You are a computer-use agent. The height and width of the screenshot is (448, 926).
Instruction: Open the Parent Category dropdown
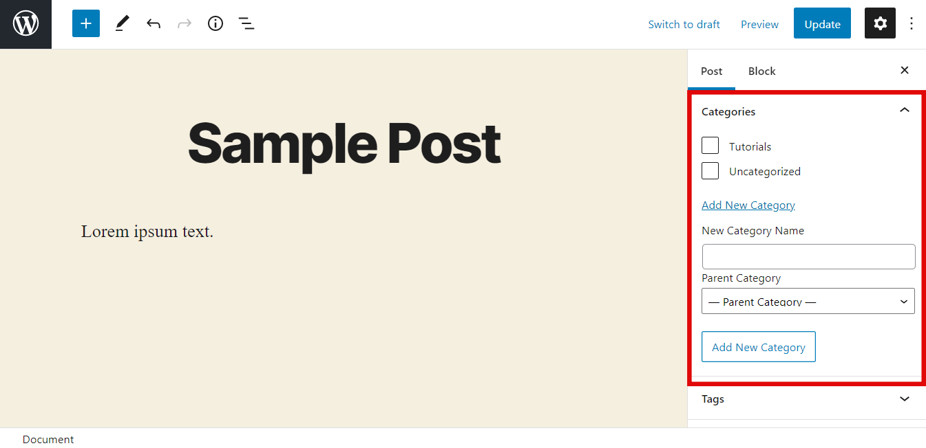(x=808, y=301)
